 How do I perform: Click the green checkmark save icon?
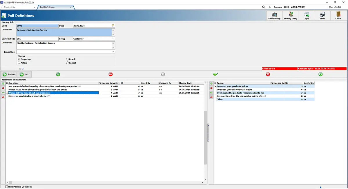click(215, 74)
